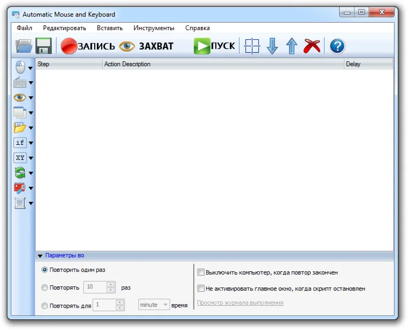The image size is (408, 330).
Task: Expand the XY dropdown arrow
Action: tap(31, 158)
